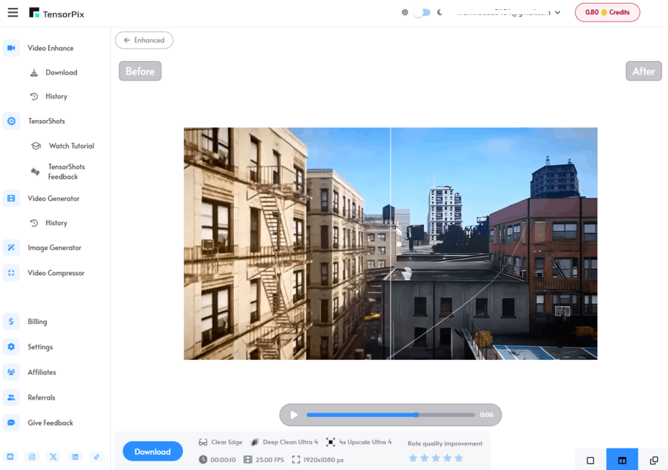Select split comparison view layout

[622, 460]
